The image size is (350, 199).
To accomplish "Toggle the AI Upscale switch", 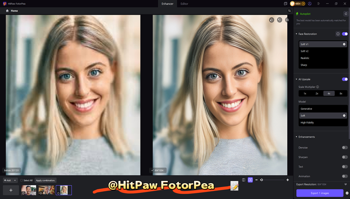I will tap(345, 79).
